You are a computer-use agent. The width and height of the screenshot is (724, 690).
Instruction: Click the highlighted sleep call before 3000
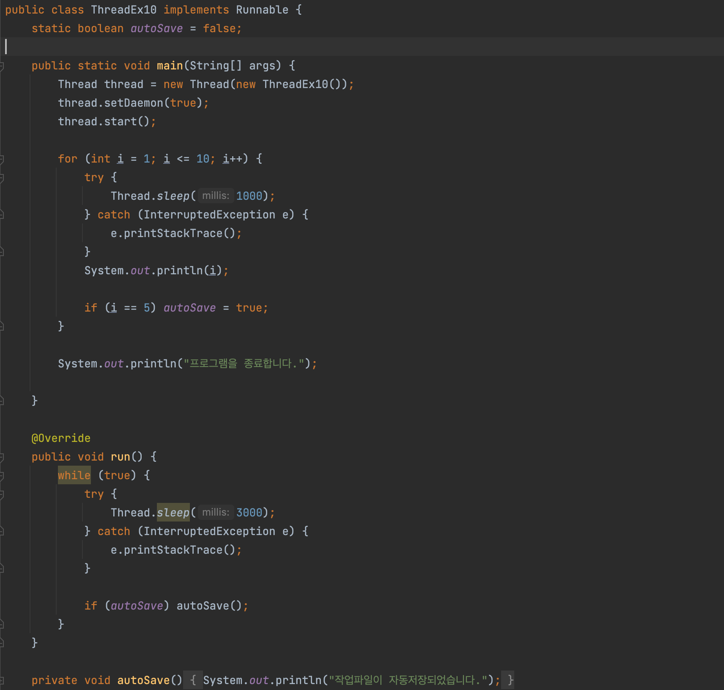[x=173, y=513]
